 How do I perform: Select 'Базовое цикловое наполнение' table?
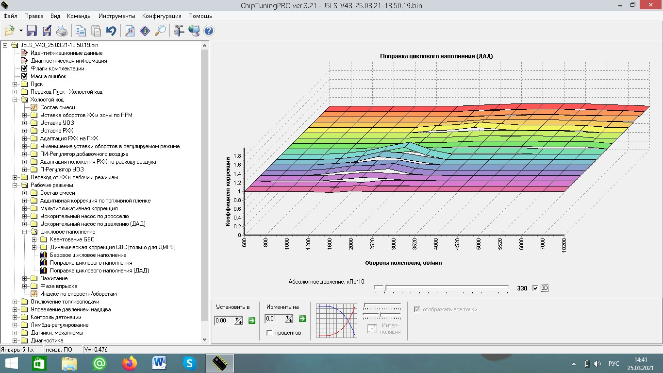88,255
